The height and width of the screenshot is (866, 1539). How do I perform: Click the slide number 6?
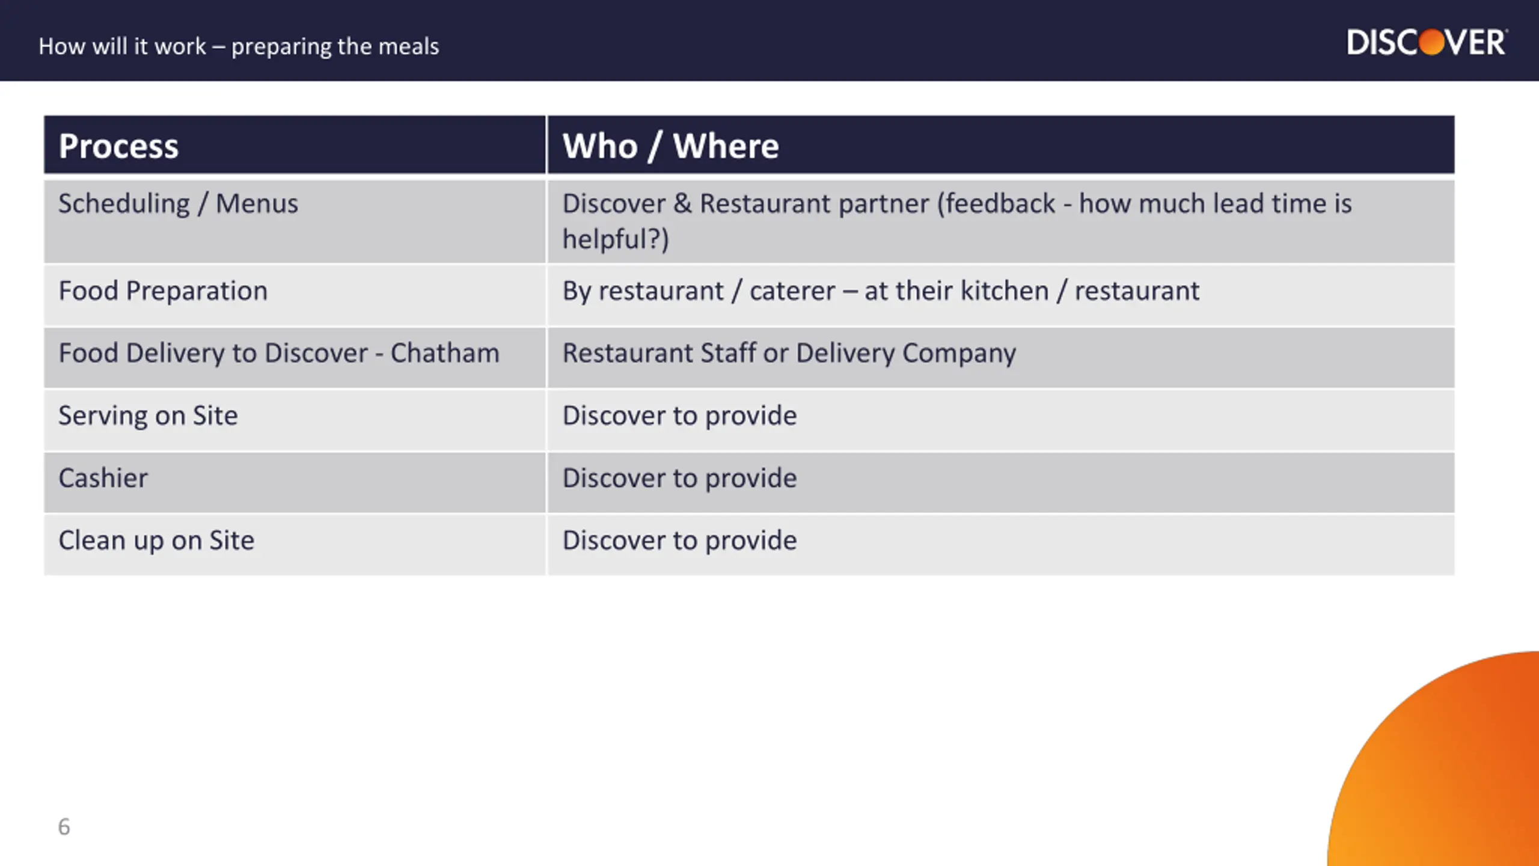(x=64, y=827)
